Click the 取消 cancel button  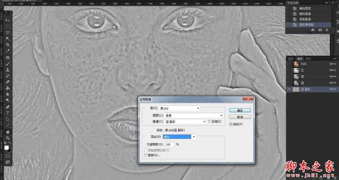click(x=240, y=117)
